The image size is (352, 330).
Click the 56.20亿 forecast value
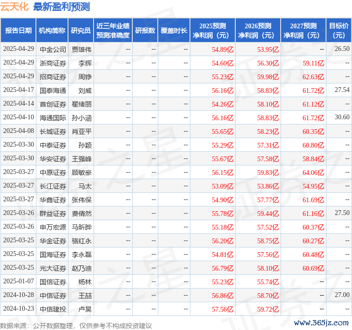coord(223,241)
